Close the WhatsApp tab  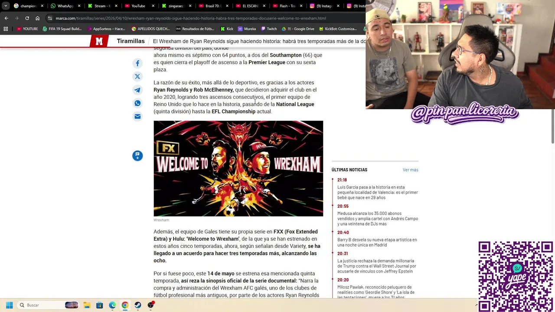click(79, 6)
